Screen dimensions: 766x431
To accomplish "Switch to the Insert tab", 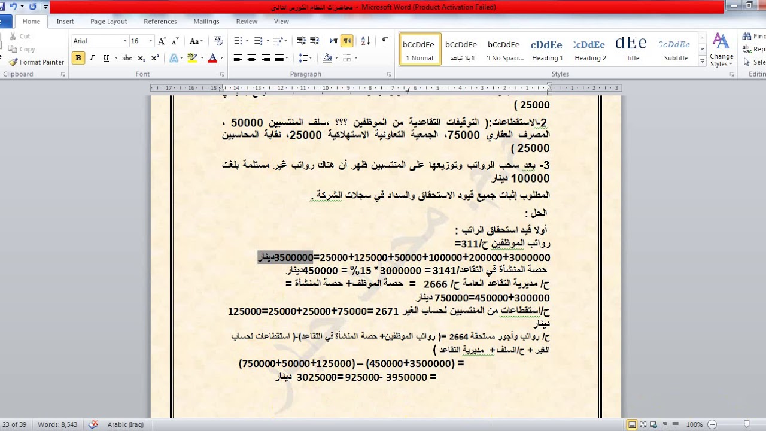I will click(65, 22).
